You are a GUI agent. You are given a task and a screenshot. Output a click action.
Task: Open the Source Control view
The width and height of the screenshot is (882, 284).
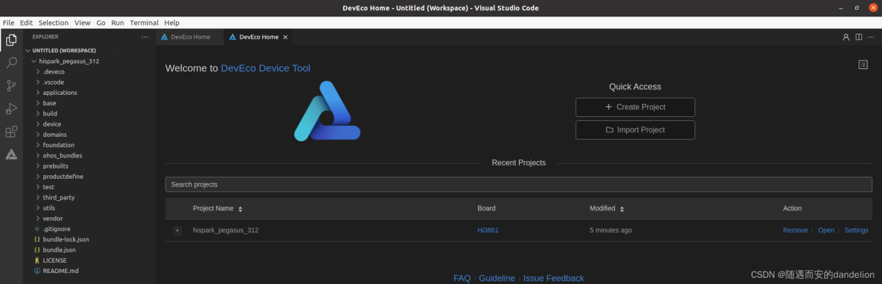(x=11, y=86)
